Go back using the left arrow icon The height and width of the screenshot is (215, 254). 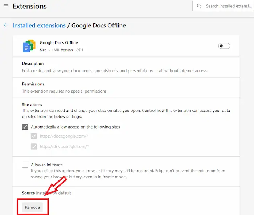coord(6,25)
